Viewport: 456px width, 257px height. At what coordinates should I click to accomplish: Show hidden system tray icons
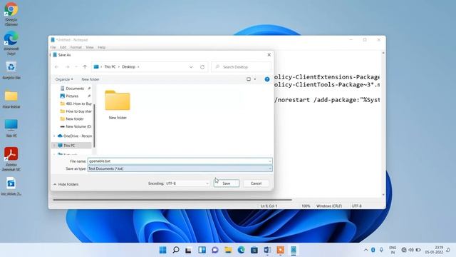[x=366, y=250]
